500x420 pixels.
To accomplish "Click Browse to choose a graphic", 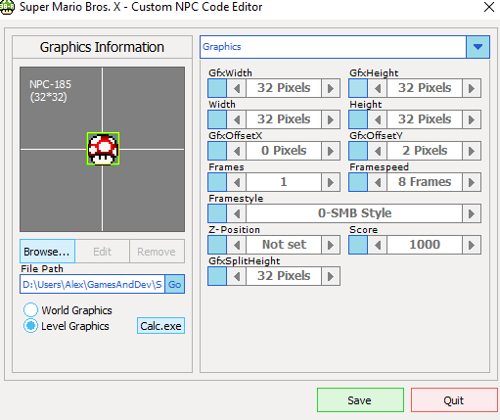I will pos(47,252).
